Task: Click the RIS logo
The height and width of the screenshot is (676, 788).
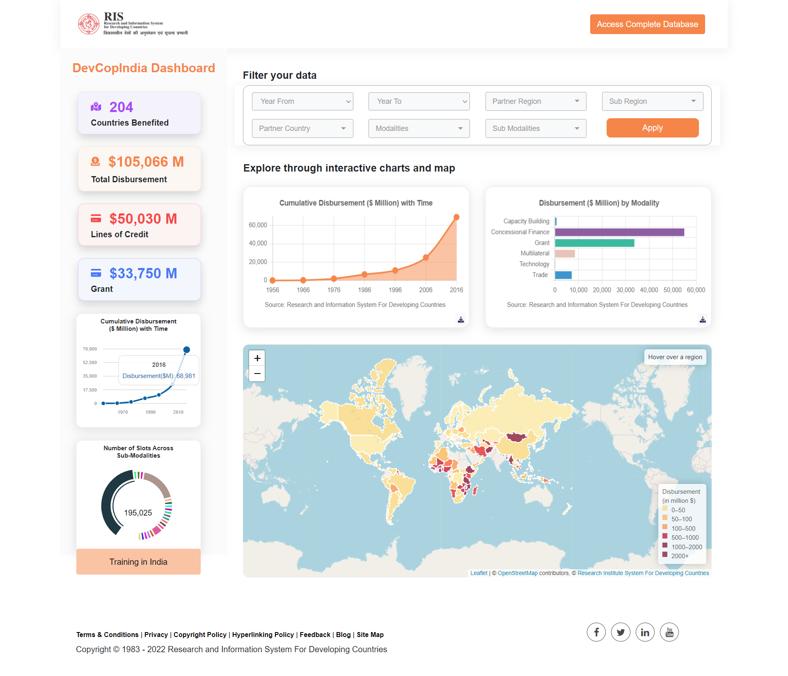Action: click(89, 24)
